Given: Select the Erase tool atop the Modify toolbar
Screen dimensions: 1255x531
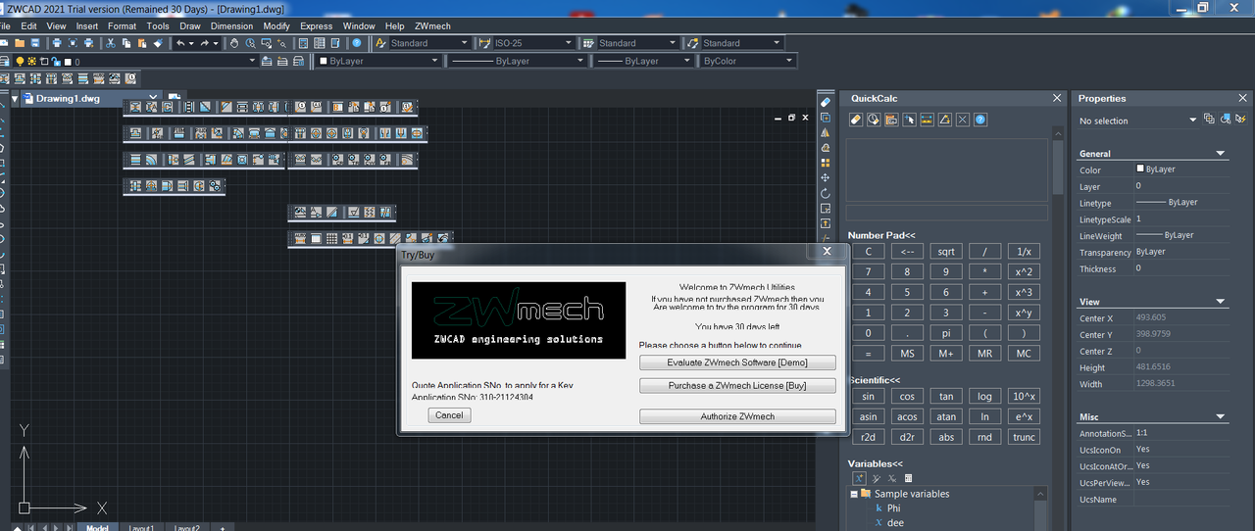Looking at the screenshot, I should (x=826, y=102).
